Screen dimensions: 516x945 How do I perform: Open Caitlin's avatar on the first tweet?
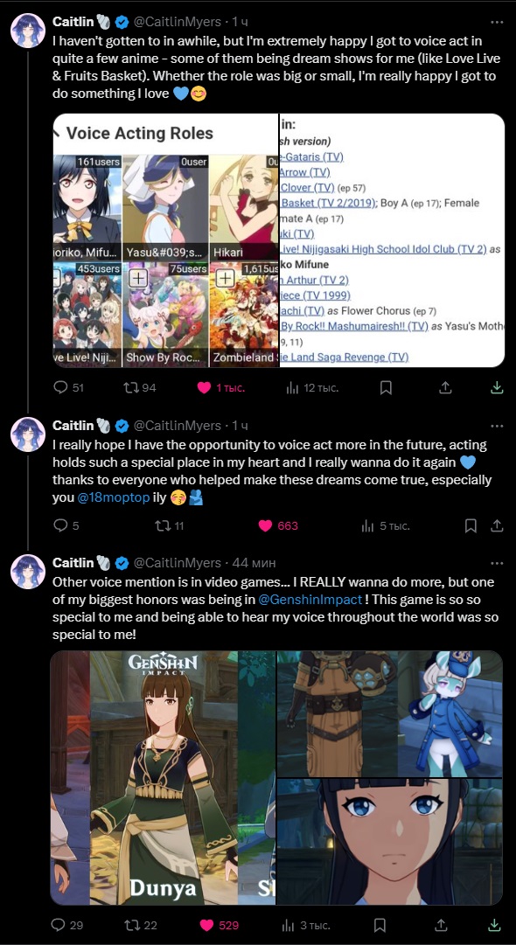click(28, 30)
